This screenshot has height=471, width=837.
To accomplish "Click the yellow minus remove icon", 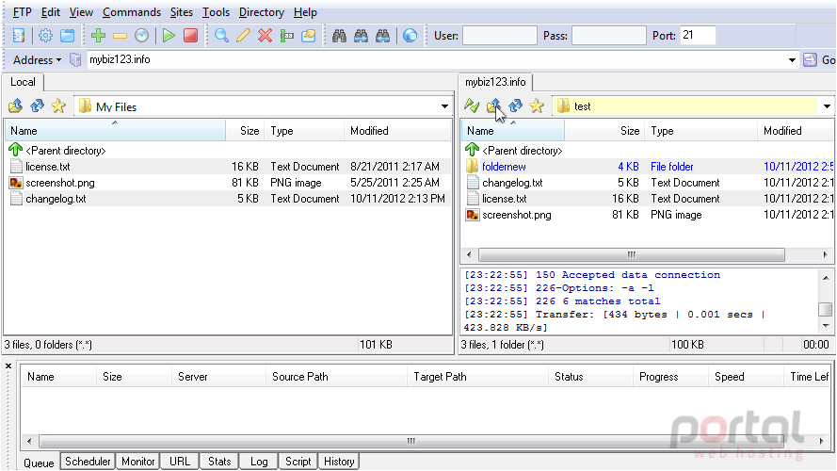I will click(121, 36).
